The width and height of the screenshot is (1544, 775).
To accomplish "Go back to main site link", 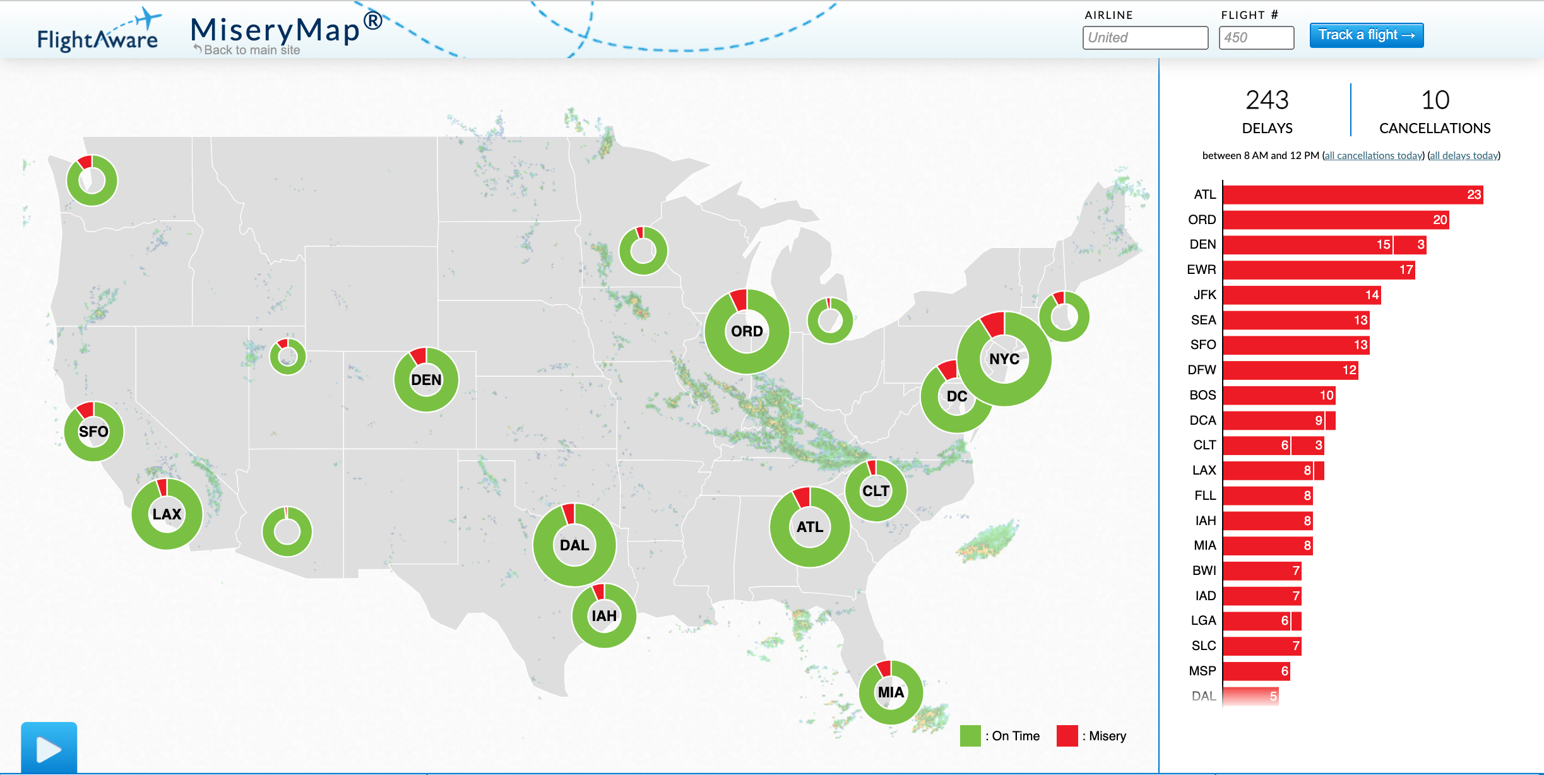I will (x=247, y=50).
